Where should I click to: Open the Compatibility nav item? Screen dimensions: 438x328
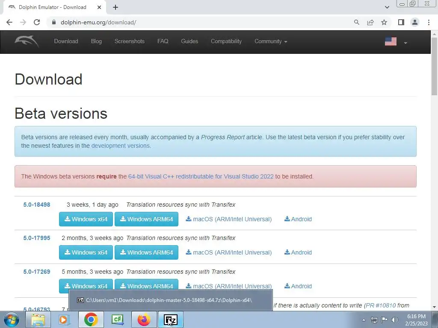coord(226,41)
